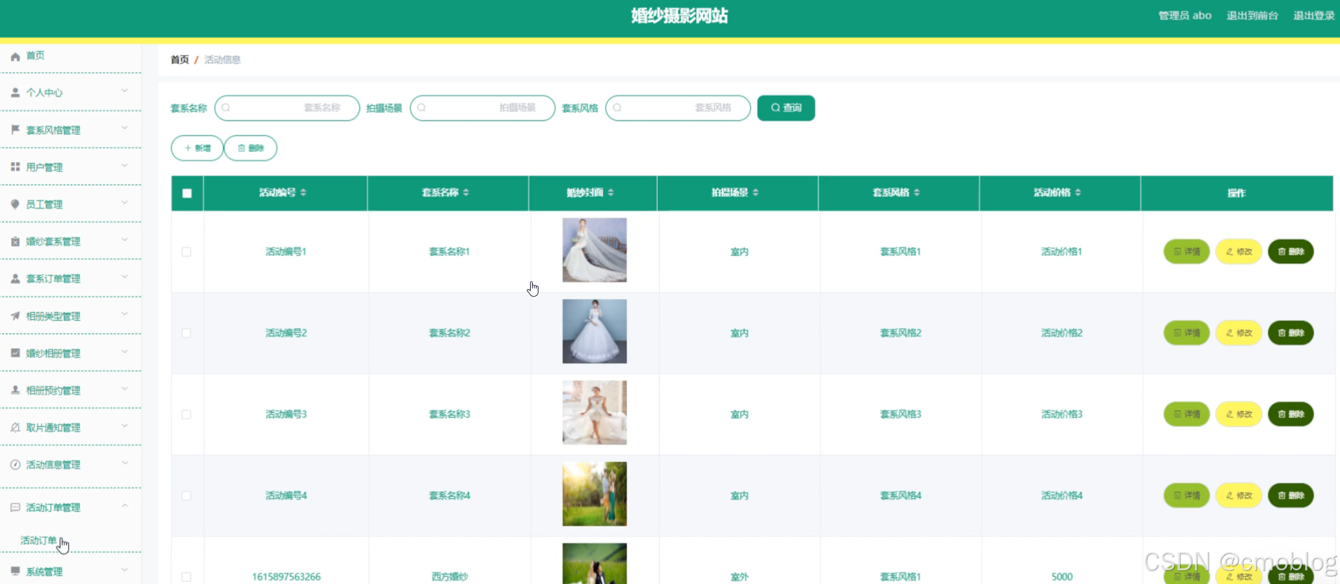Click 修改 for the 活动编号4 row
Image resolution: width=1340 pixels, height=584 pixels.
(1238, 495)
